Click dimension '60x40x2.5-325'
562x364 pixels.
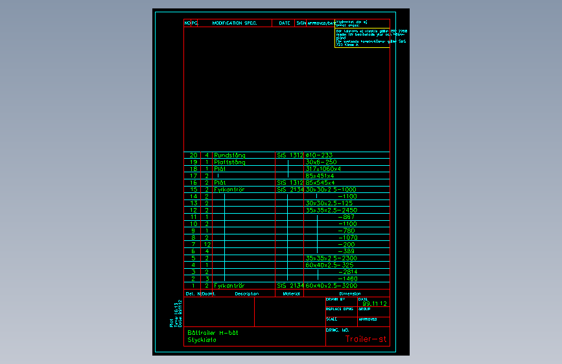pyautogui.click(x=329, y=265)
